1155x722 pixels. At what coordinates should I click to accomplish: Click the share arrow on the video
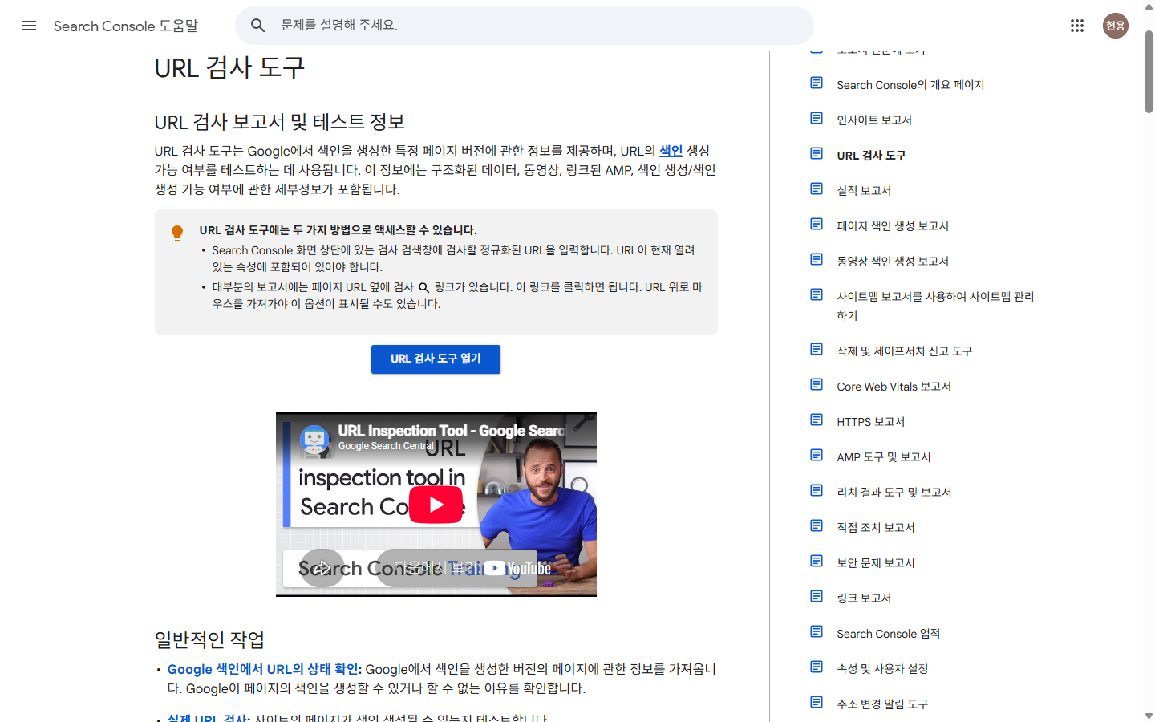tap(322, 568)
